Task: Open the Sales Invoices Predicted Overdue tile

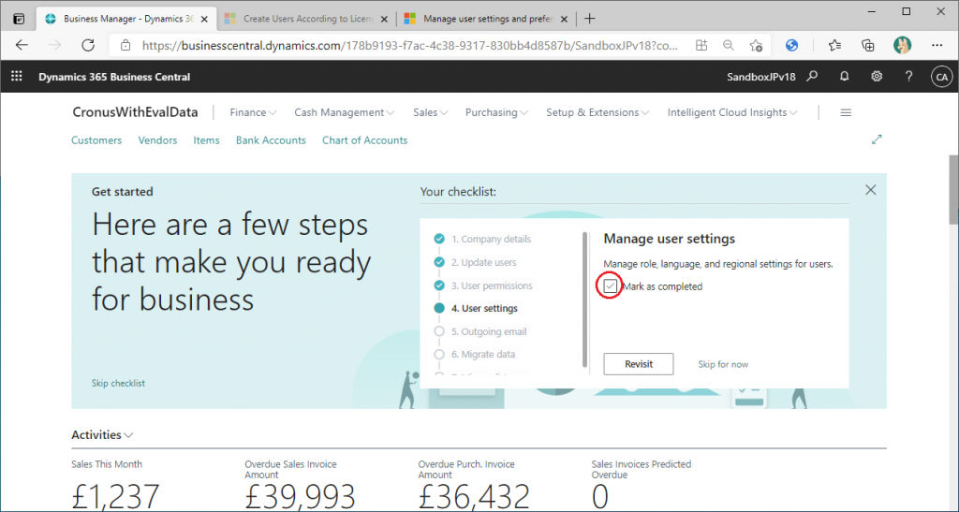Action: coord(641,485)
